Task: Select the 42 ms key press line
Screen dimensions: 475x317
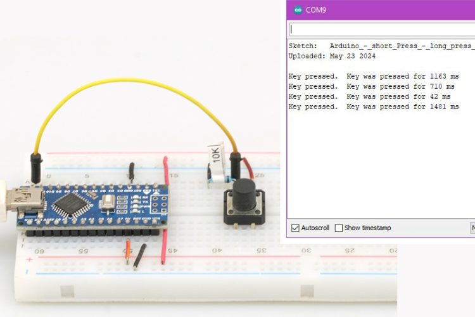Action: point(369,96)
